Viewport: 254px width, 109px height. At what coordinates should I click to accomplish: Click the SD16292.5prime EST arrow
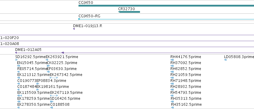pyautogui.click(x=16, y=60)
